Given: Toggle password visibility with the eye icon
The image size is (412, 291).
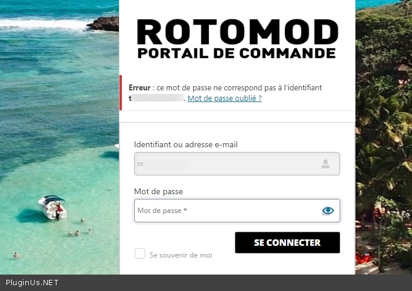Looking at the screenshot, I should tap(328, 211).
